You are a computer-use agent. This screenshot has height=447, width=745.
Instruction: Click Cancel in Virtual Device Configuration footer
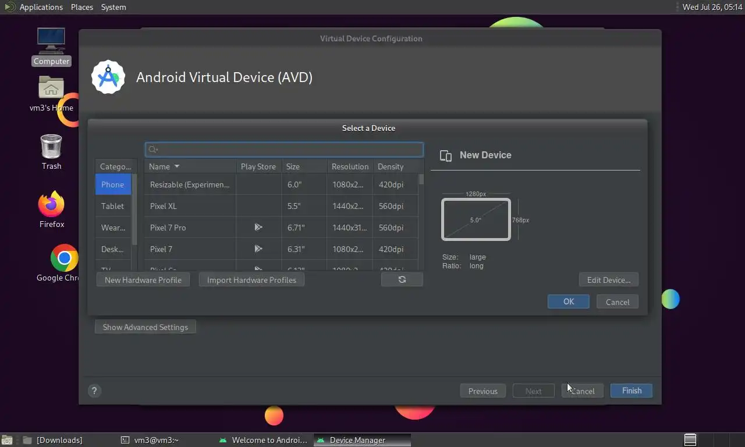click(583, 391)
